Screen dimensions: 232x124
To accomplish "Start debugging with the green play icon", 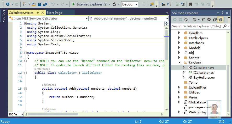I will pos(73,4).
